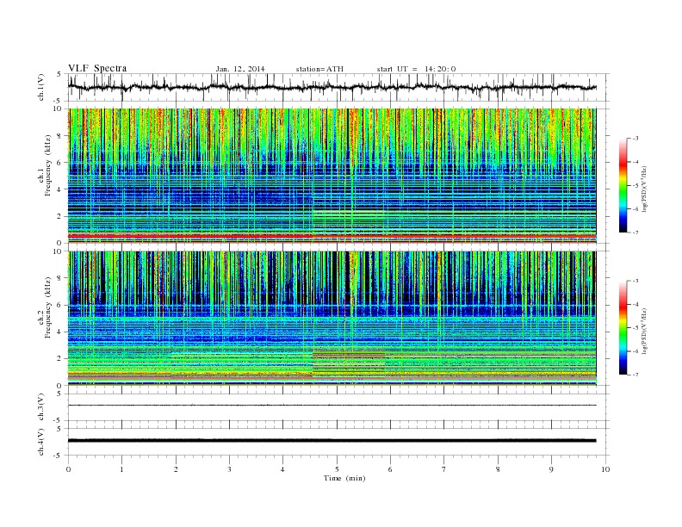Select the "start UT = 14:20:0" text
The image size is (682, 527).
click(x=416, y=69)
